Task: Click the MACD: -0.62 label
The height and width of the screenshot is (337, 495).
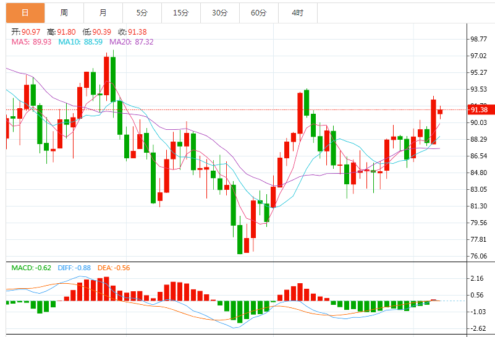Action: tap(32, 268)
